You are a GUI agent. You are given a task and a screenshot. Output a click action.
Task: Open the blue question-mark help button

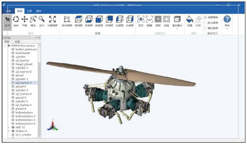click(227, 19)
